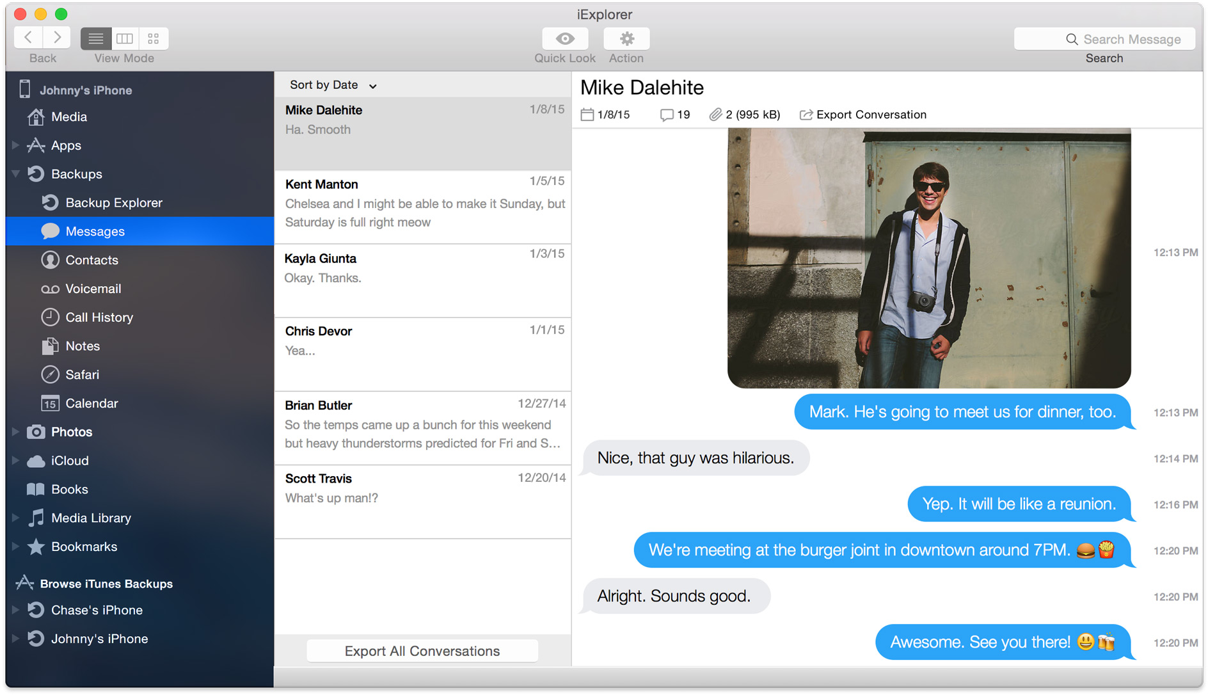Switch to icon grid view mode
Screen dimensions: 1208x695
154,38
